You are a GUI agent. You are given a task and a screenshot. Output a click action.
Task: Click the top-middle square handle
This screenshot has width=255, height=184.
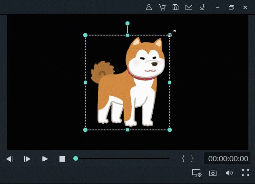[127, 35]
